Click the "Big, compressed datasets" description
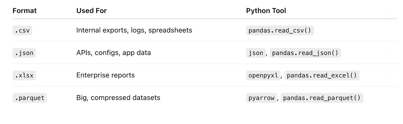Viewport: 403px width, 124px height. (x=118, y=98)
